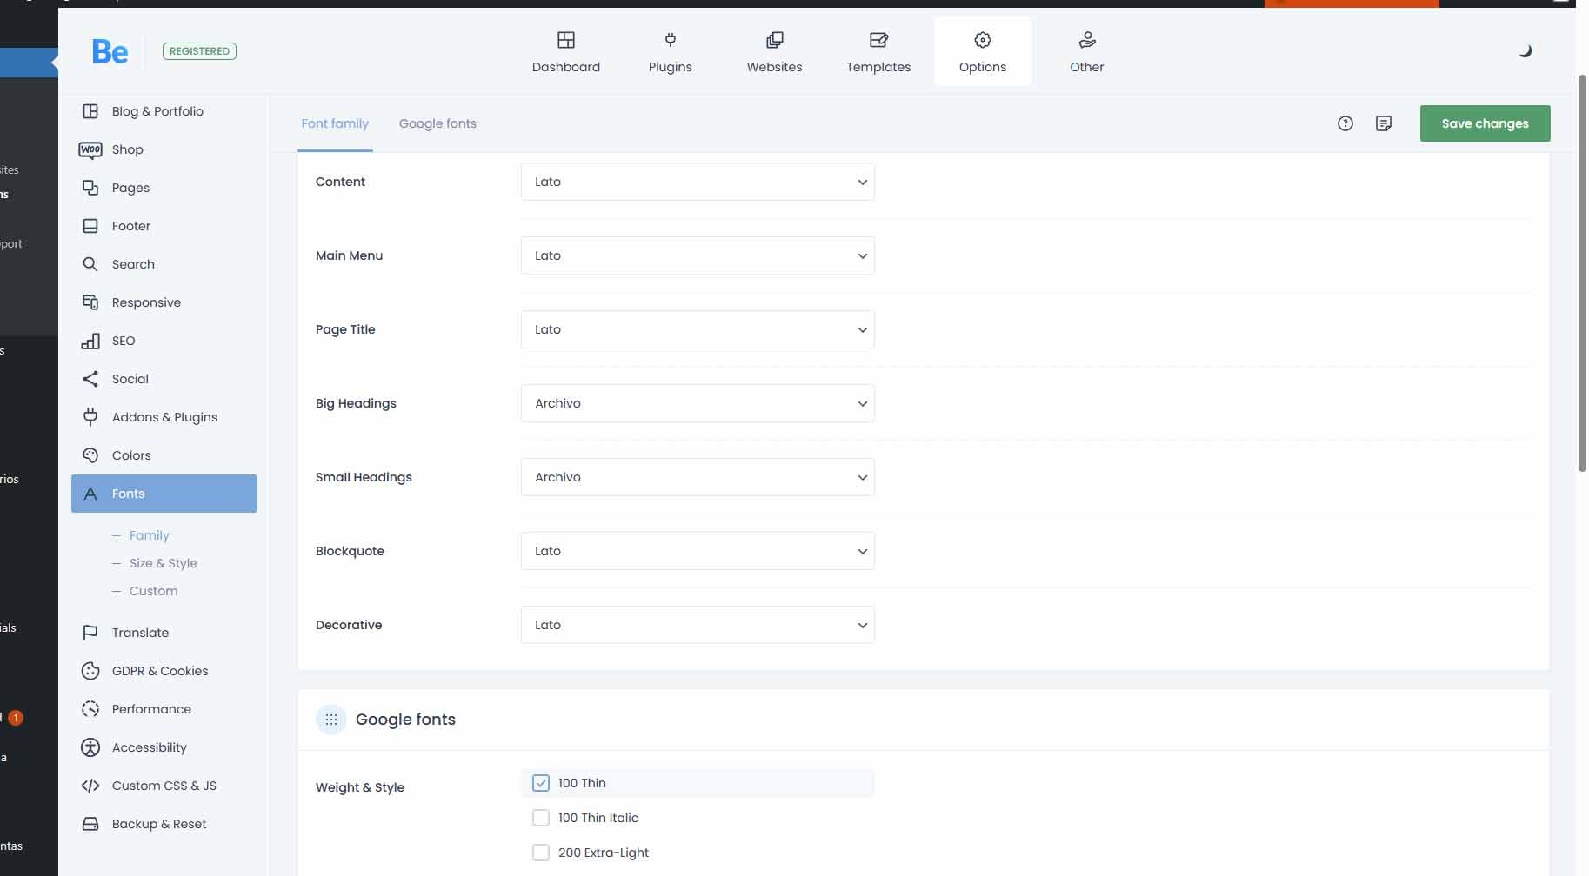Toggle dark mode moon icon
This screenshot has height=876, width=1589.
click(1526, 51)
